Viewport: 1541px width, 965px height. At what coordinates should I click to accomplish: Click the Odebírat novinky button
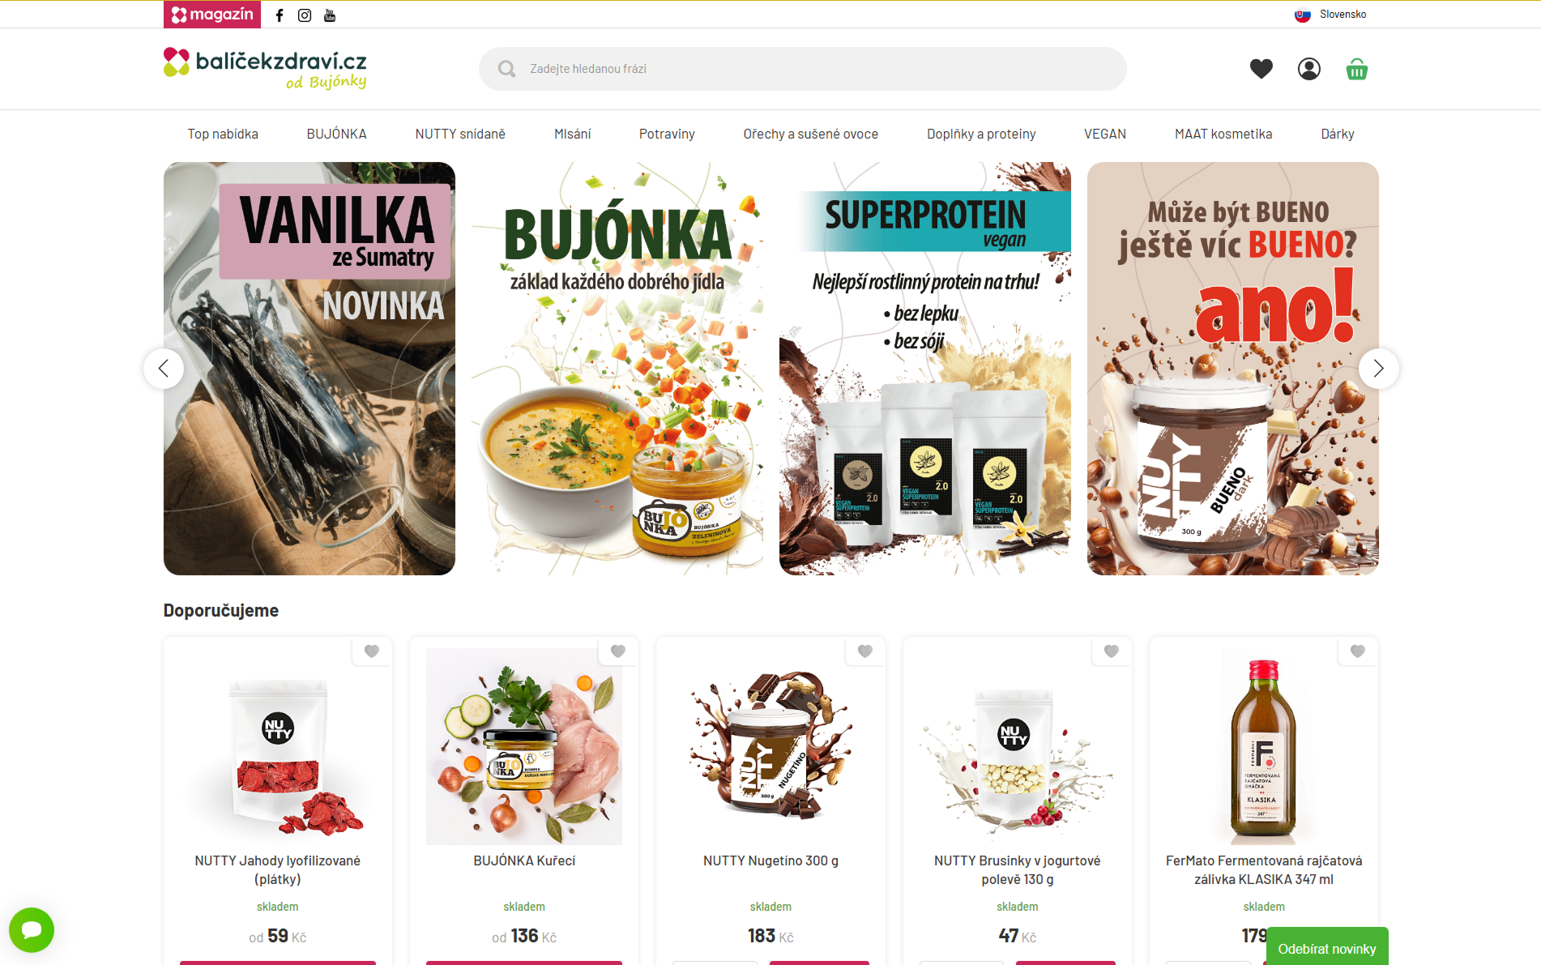point(1327,948)
